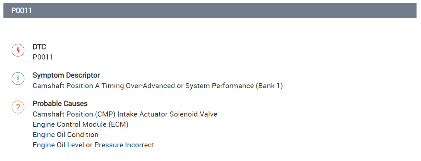This screenshot has width=421, height=161.
Task: Click the empty gray area of the header bar
Action: pyautogui.click(x=223, y=11)
